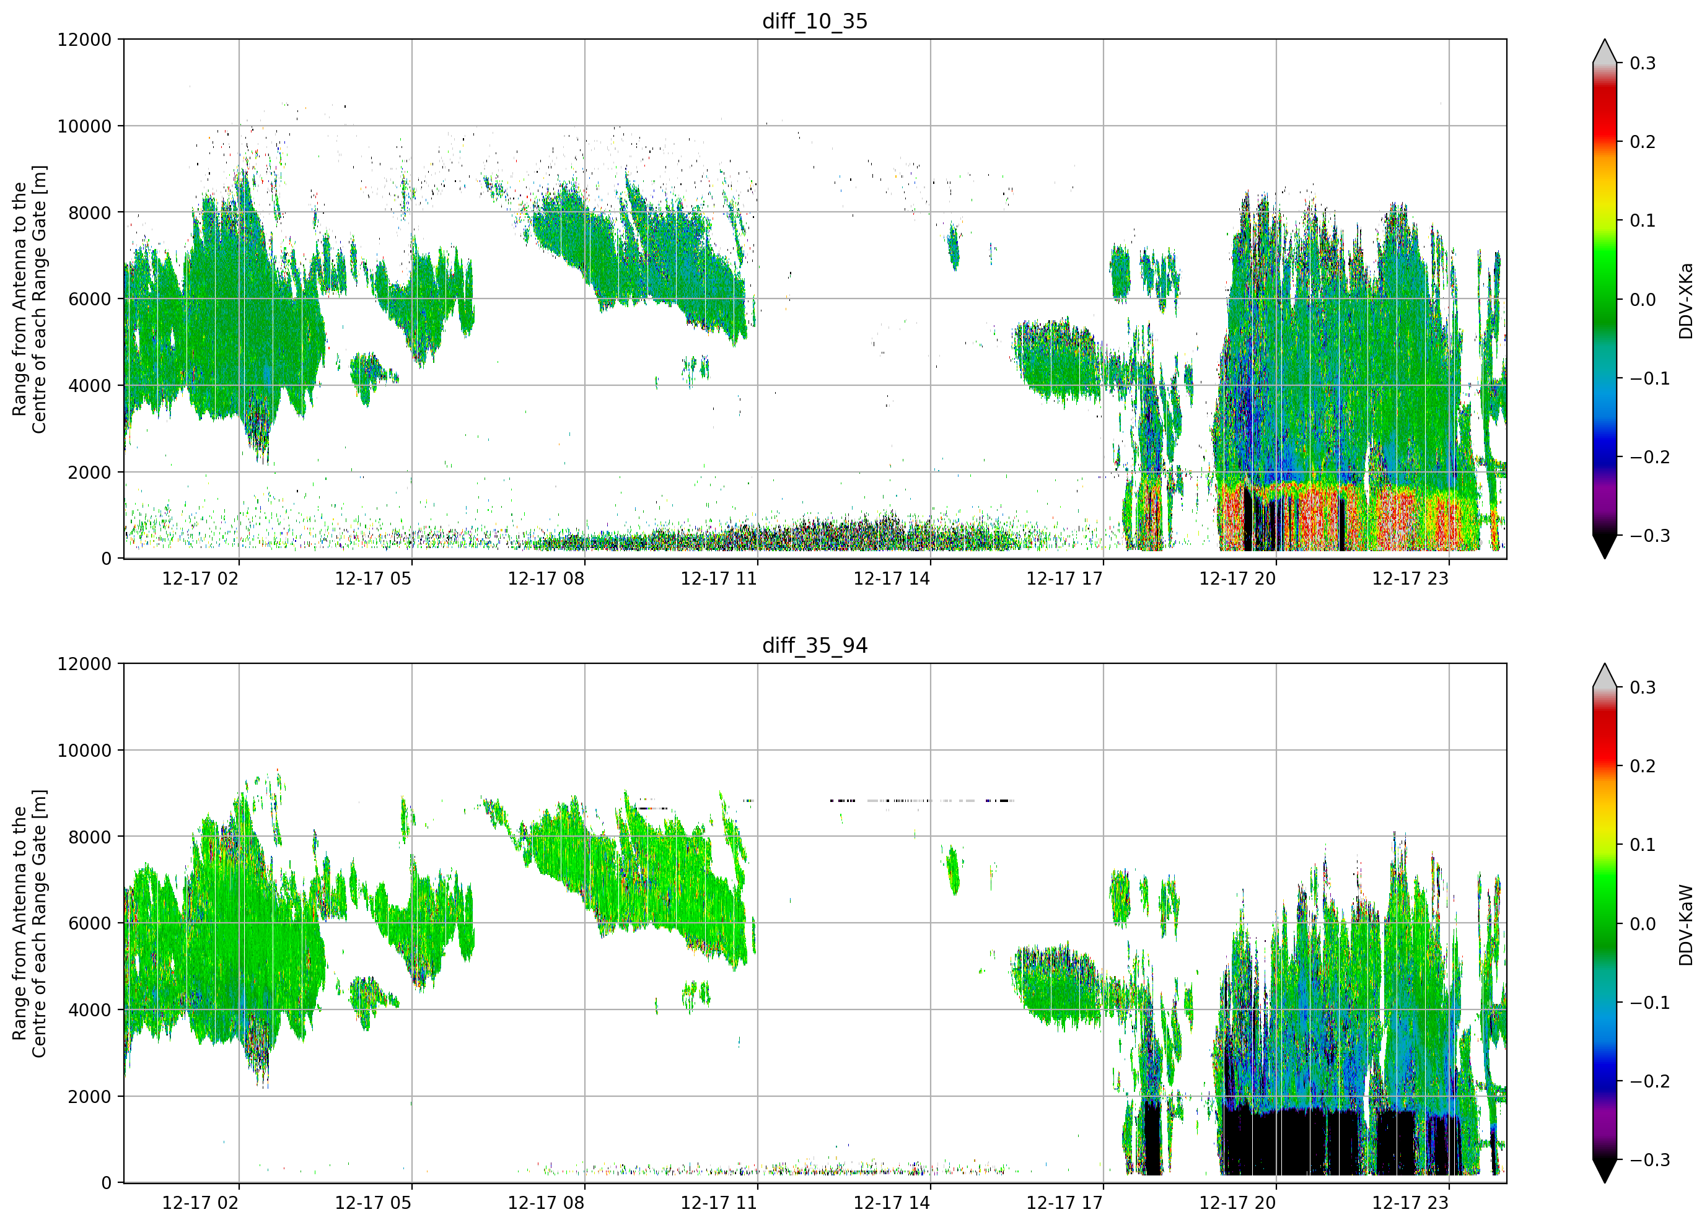Select the DDV-KaW colorbar label
Viewport: 1707px width, 1225px height.
pos(1685,925)
